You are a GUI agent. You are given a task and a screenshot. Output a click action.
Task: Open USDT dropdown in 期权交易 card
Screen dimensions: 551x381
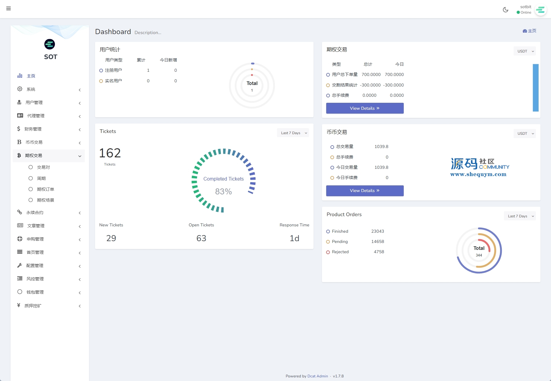tap(525, 51)
